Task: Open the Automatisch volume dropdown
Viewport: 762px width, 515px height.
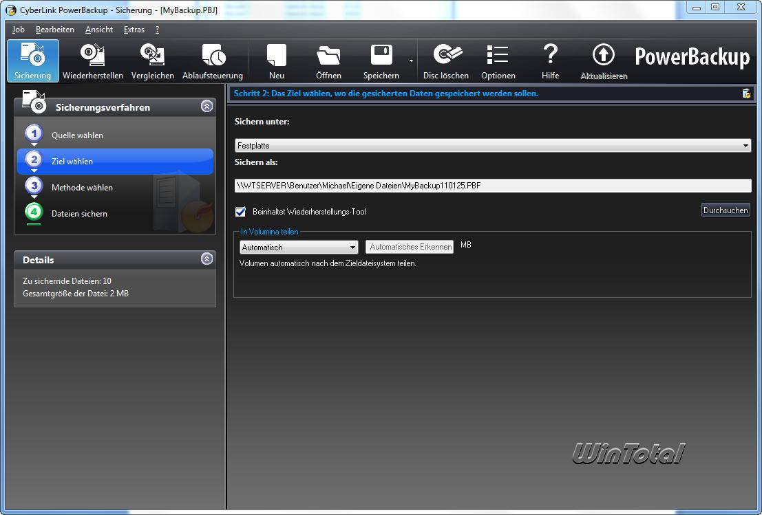Action: pyautogui.click(x=299, y=247)
